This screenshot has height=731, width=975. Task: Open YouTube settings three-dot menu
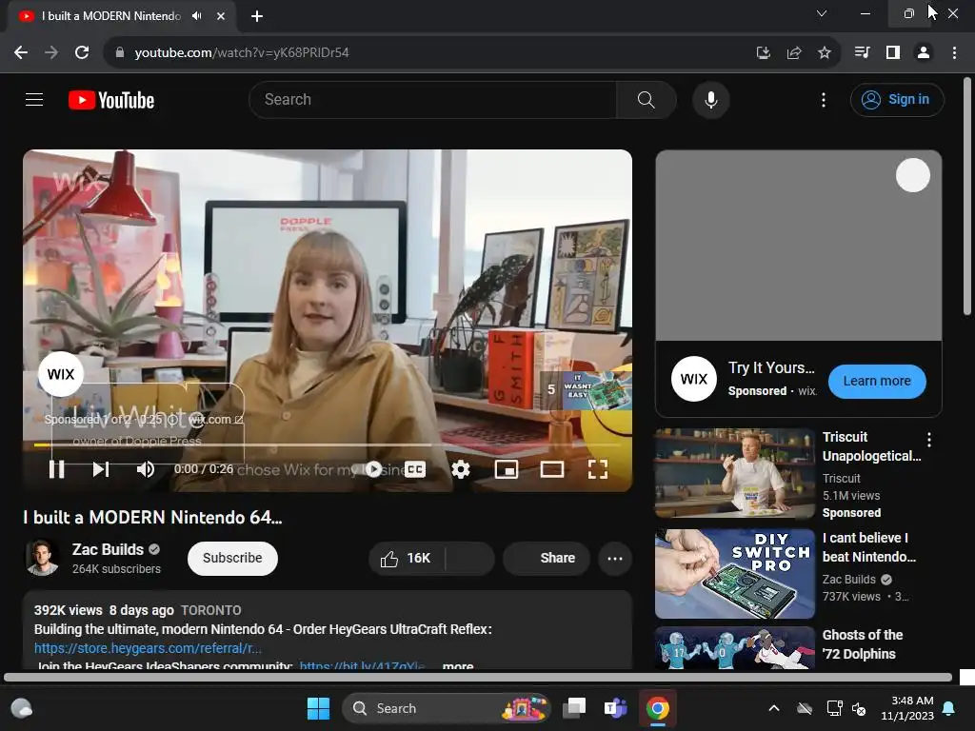pos(824,99)
